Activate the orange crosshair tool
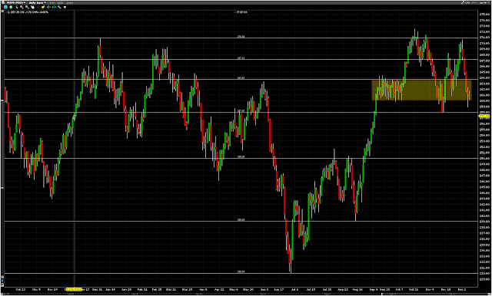 (38, 7)
